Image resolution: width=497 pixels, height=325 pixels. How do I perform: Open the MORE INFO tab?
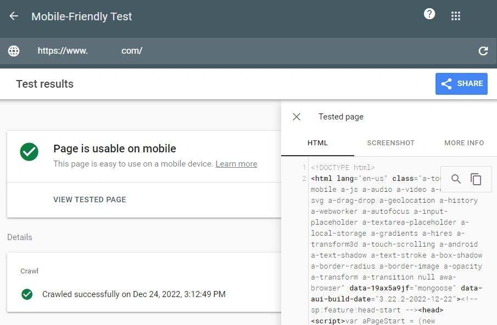tap(464, 143)
